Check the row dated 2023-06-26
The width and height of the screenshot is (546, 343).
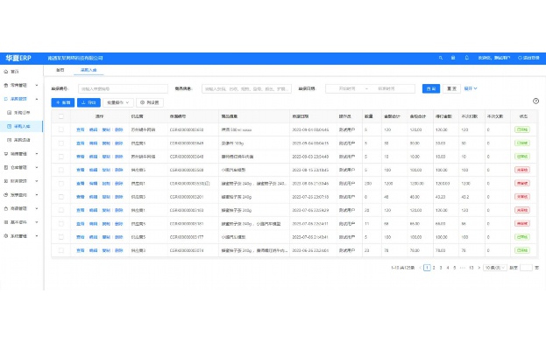click(61, 250)
